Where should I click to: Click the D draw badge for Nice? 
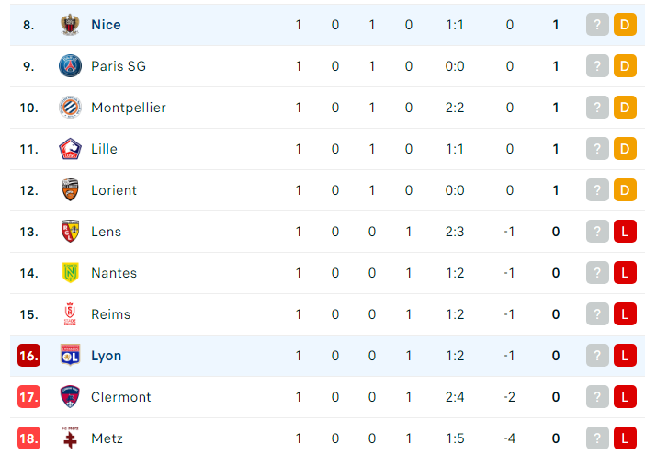625,25
